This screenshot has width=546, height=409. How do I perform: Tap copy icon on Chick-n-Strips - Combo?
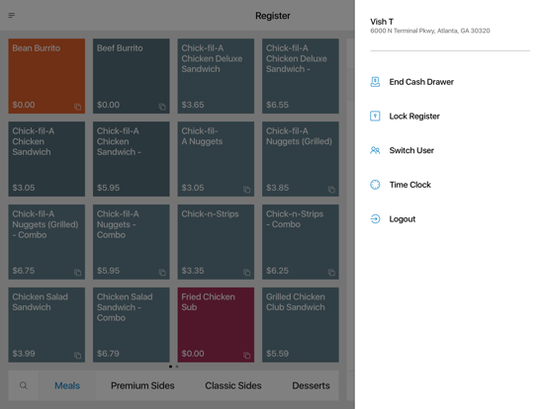(331, 273)
